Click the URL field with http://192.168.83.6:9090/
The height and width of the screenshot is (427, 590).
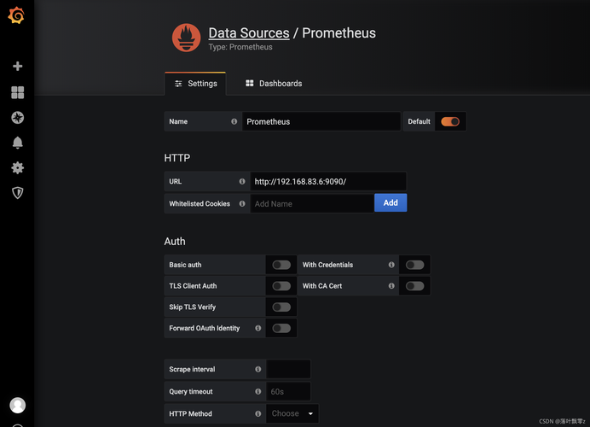pyautogui.click(x=328, y=181)
